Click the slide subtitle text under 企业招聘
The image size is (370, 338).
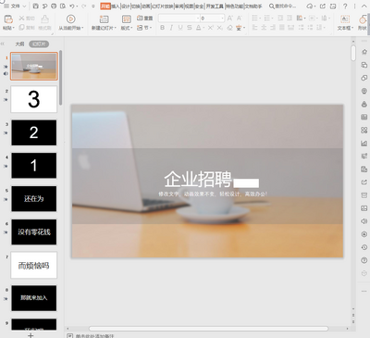[213, 194]
